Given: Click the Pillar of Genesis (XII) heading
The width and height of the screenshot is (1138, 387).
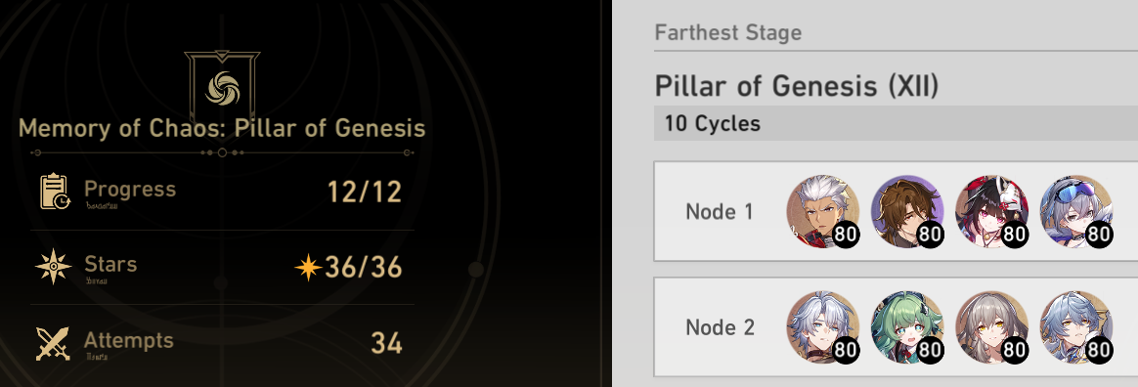Looking at the screenshot, I should tap(796, 86).
